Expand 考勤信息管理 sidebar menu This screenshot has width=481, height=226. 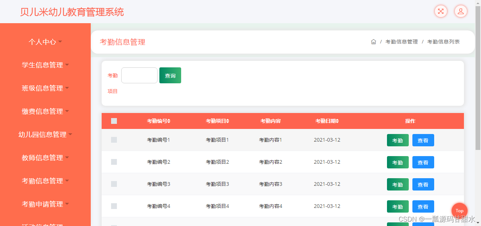(x=45, y=181)
